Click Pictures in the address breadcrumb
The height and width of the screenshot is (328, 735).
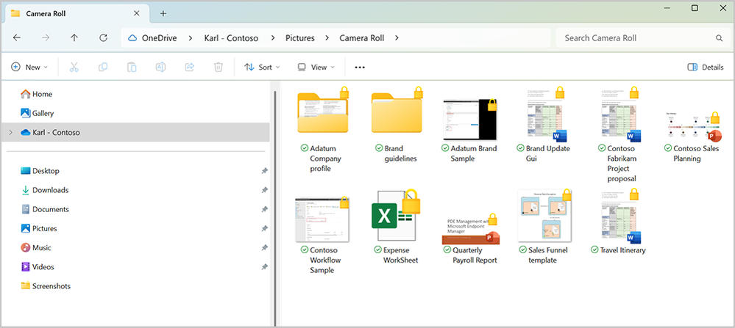[300, 38]
